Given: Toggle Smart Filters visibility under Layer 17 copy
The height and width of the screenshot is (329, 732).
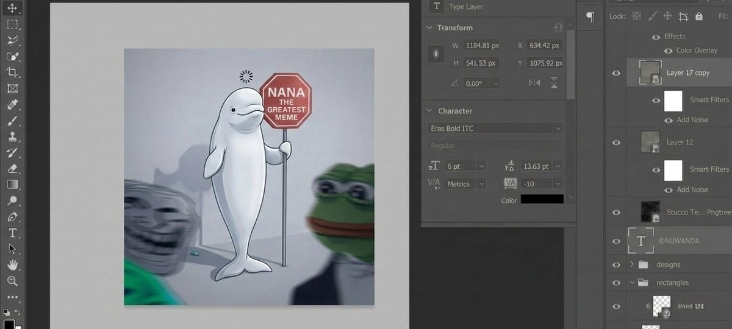Looking at the screenshot, I should point(656,100).
